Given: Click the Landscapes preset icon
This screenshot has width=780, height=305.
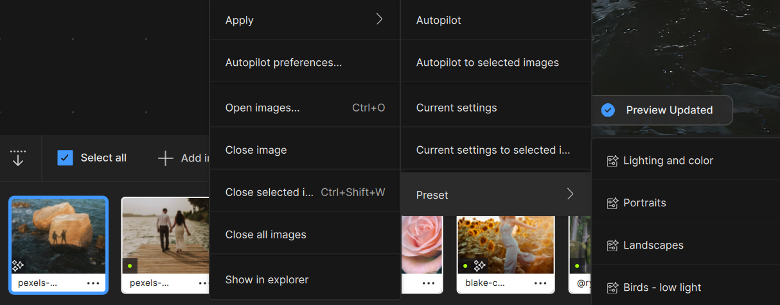Looking at the screenshot, I should click(612, 245).
